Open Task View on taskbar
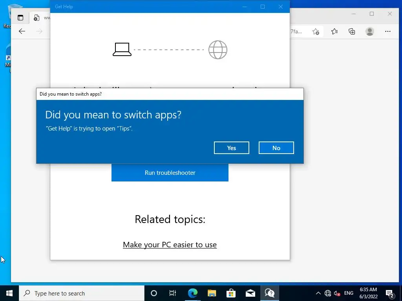This screenshot has height=301, width=402. 173,293
